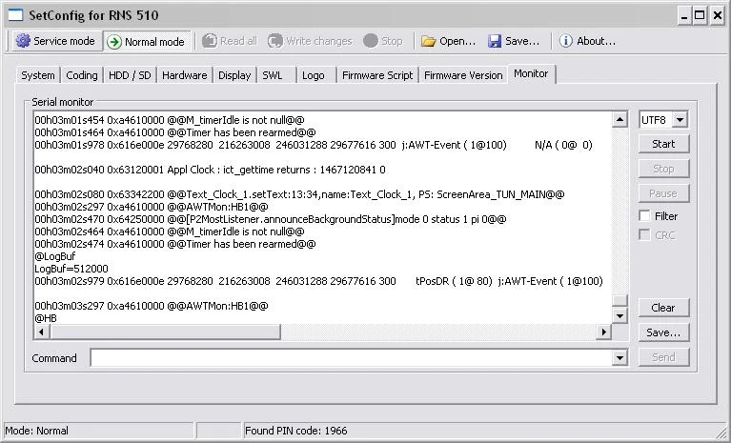Screen dimensions: 731x443
Task: Open the Hardware tab
Action: [x=185, y=75]
